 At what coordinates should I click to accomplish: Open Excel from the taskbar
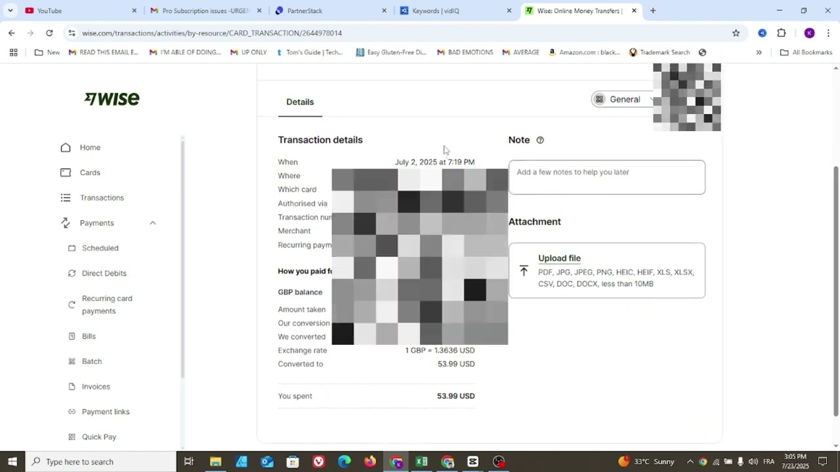421,462
